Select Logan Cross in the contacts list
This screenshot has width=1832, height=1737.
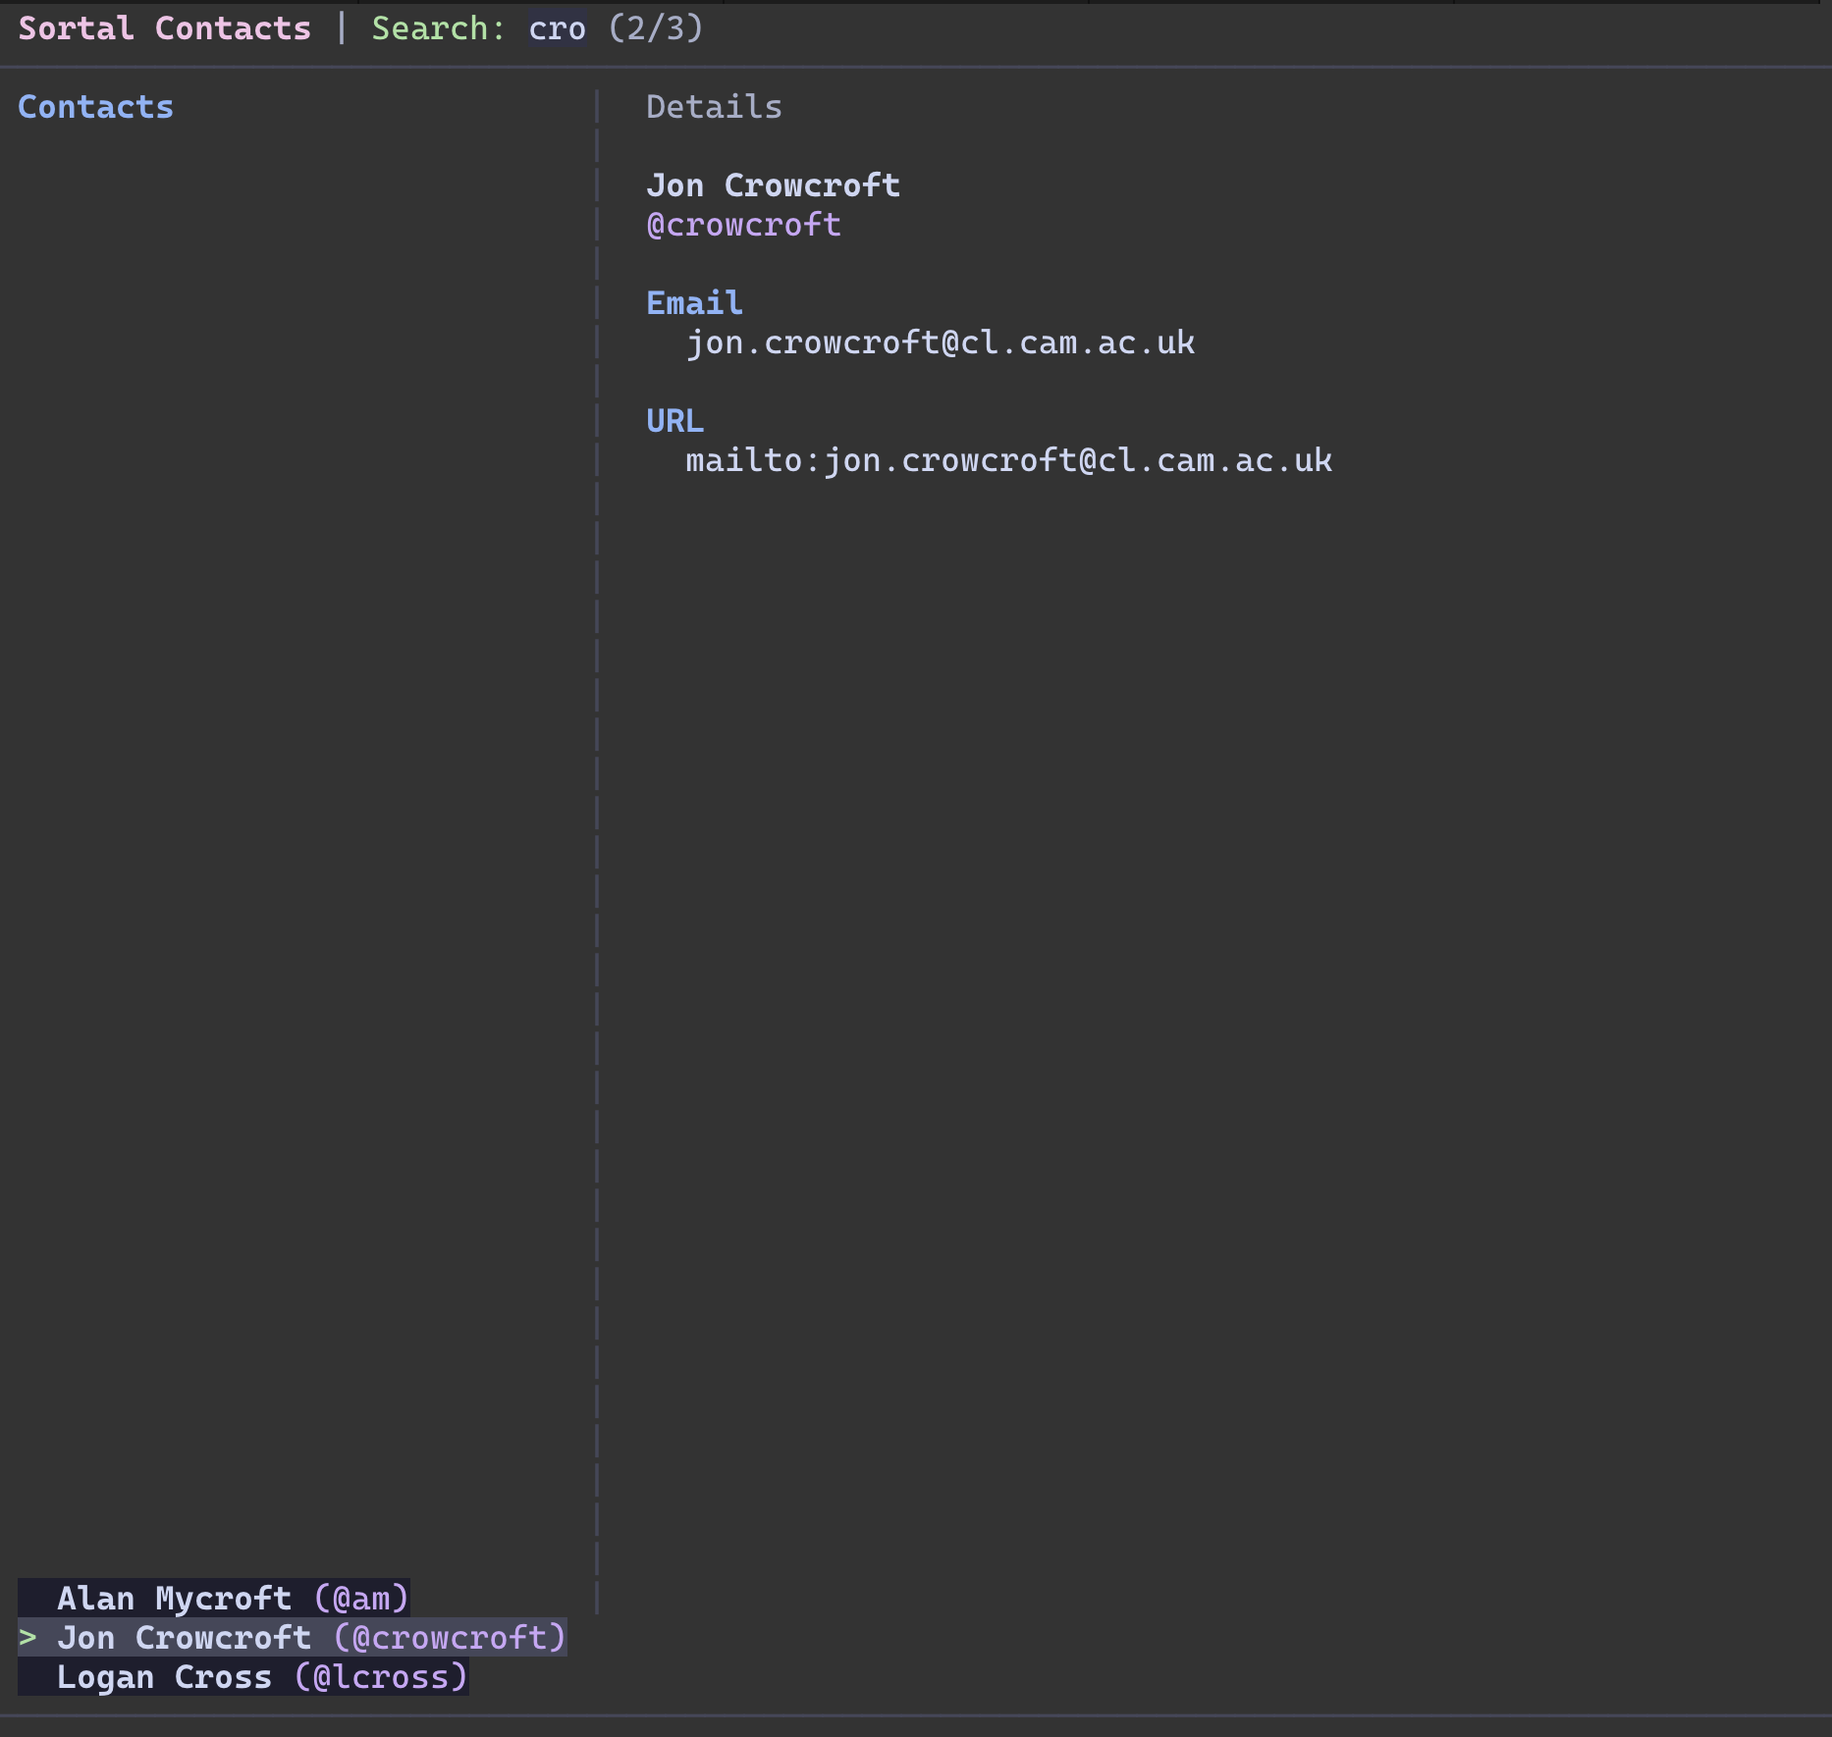pos(164,1676)
